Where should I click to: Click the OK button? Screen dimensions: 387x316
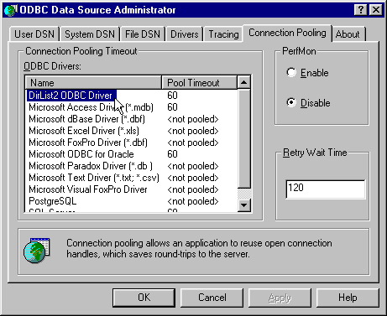point(144,298)
